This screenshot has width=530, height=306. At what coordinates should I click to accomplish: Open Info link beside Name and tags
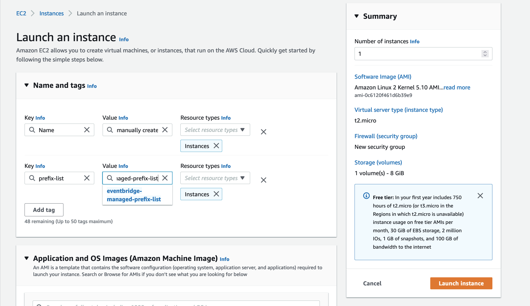point(92,86)
